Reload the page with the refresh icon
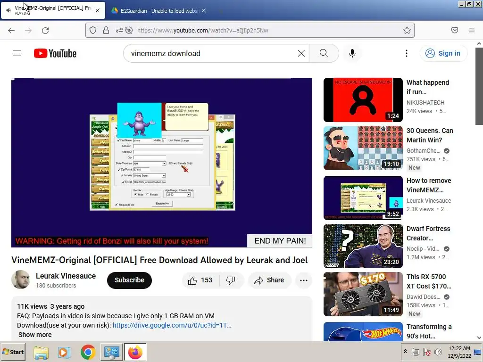Viewport: 483px width, 362px height. point(45,30)
